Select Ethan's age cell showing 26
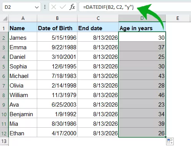The height and width of the screenshot is (146, 191). pos(142,132)
